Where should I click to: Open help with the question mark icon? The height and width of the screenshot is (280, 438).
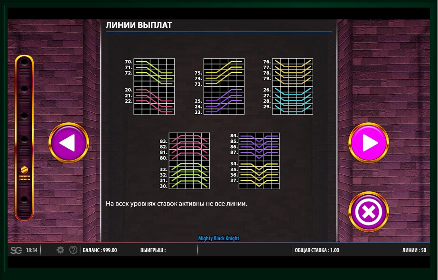pos(73,250)
